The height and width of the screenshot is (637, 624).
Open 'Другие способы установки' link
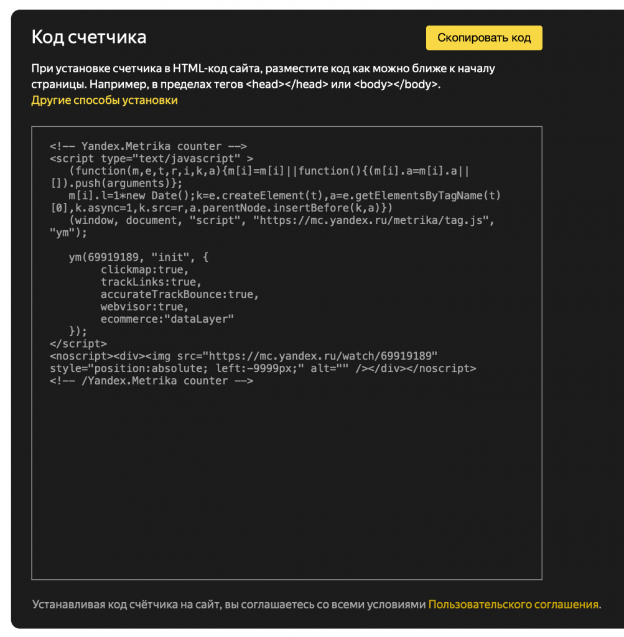tap(105, 100)
